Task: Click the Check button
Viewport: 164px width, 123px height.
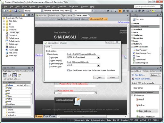Action: [99, 78]
